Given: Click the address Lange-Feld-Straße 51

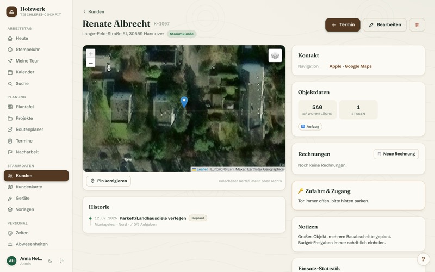Looking at the screenshot, I should coord(123,34).
